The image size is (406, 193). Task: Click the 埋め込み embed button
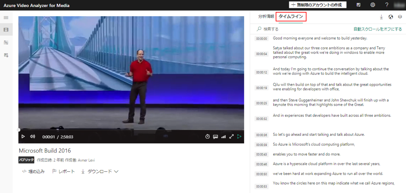tap(33, 171)
